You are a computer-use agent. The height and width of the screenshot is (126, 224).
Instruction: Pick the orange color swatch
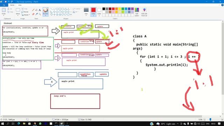click(x=117, y=9)
